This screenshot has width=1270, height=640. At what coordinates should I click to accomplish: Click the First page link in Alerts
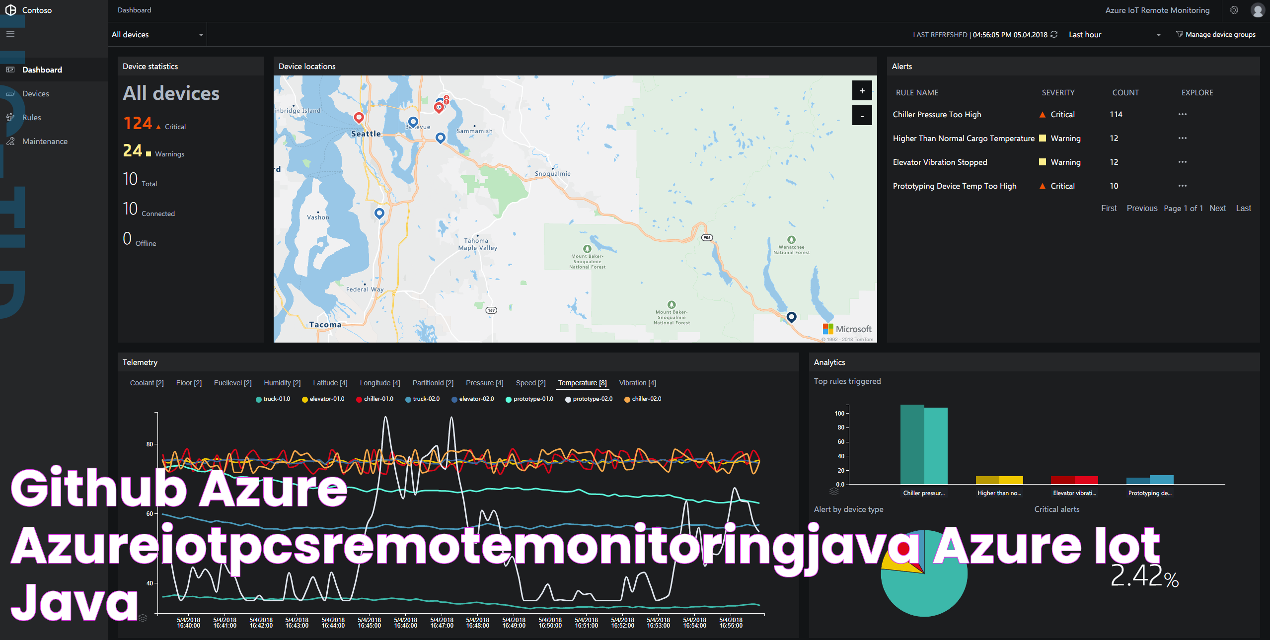1109,208
